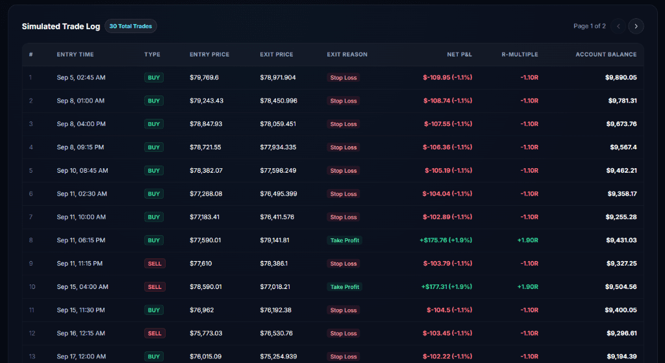Select entry time Sep 8, 01:00 AM
Image resolution: width=665 pixels, height=363 pixels.
click(81, 101)
